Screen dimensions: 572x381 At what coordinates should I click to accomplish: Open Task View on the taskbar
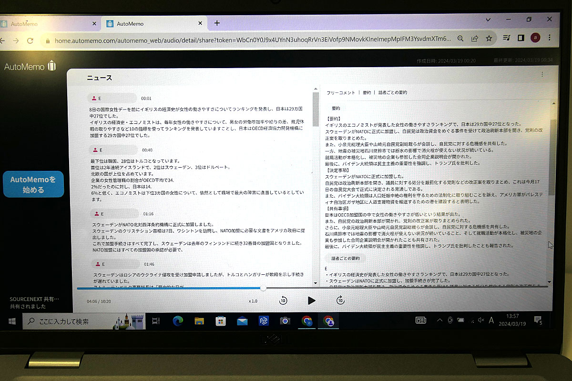click(x=156, y=321)
